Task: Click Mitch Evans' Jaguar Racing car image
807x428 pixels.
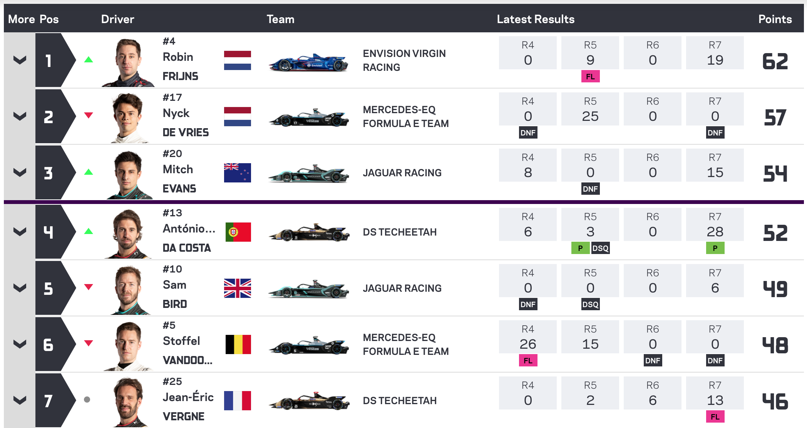Action: (308, 174)
